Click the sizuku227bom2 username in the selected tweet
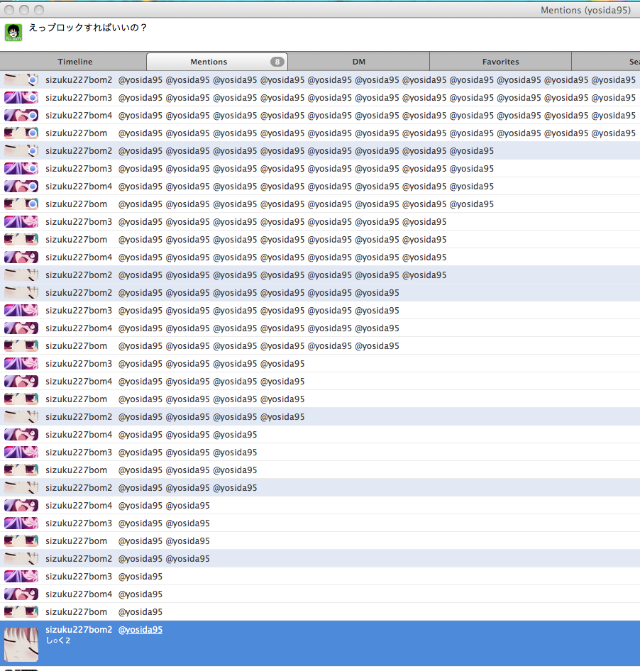 (x=79, y=630)
